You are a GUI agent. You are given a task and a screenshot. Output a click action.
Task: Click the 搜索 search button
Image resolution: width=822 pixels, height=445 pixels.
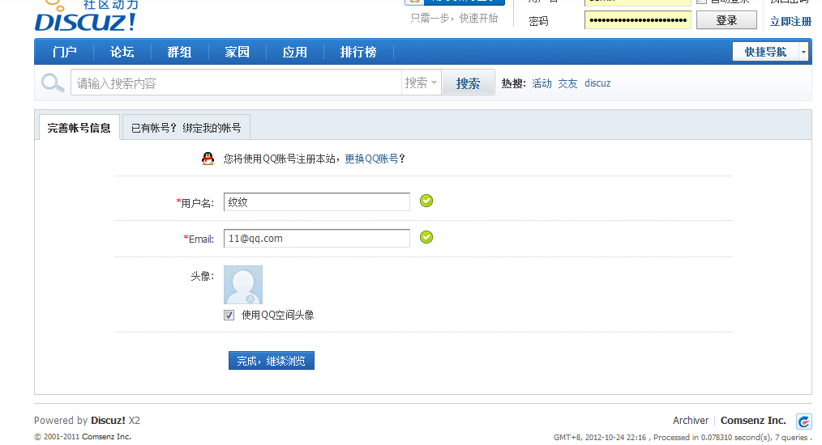pyautogui.click(x=468, y=83)
